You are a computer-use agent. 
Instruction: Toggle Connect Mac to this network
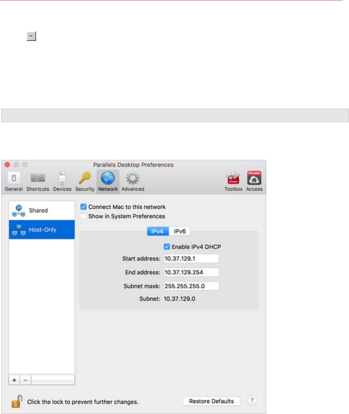[x=83, y=207]
